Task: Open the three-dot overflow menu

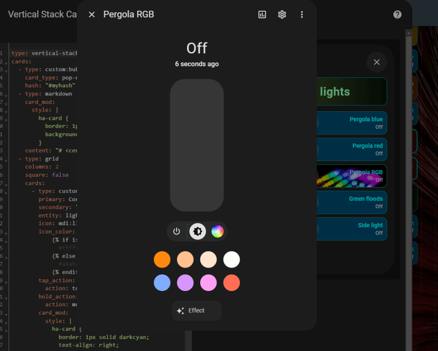Action: [302, 14]
